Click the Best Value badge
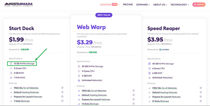 pos(104,15)
